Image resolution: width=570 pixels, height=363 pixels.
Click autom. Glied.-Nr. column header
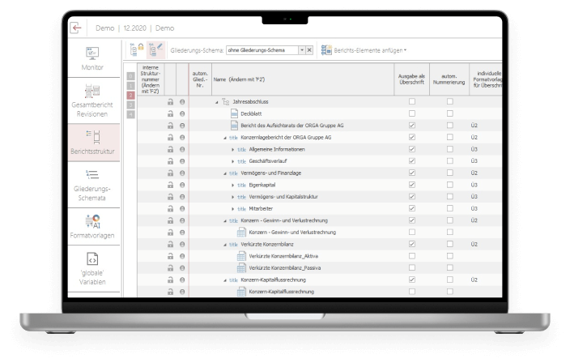pos(200,79)
